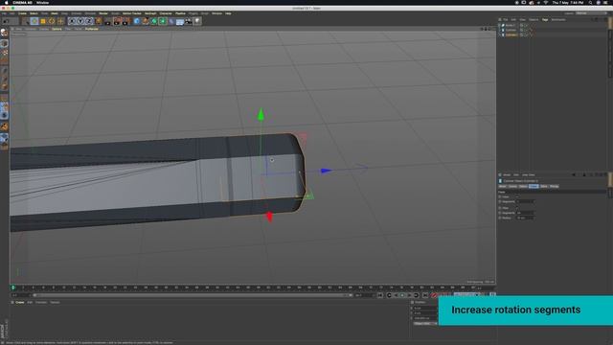Screen dimensions: 613x345
Task: Toggle the X axis lock button
Action: pyautogui.click(x=72, y=21)
